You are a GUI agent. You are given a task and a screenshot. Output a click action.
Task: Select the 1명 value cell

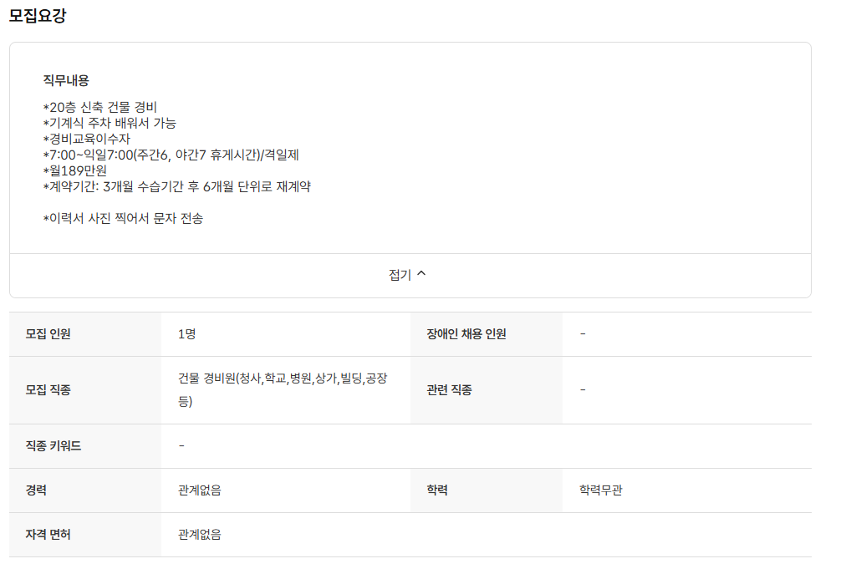(x=187, y=334)
